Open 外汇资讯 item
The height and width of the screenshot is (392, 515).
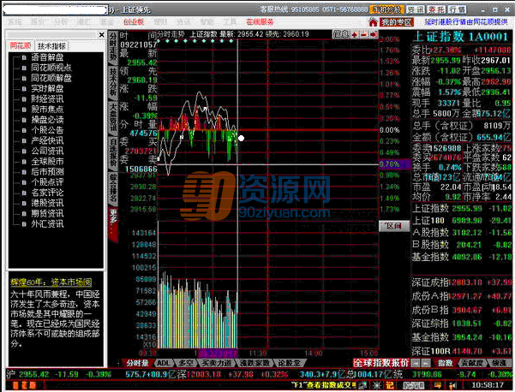point(47,224)
